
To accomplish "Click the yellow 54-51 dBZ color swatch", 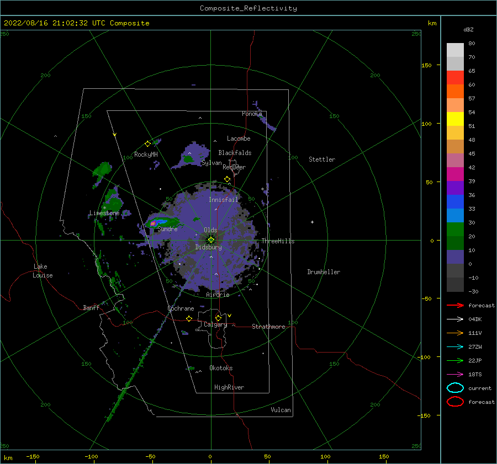I will pyautogui.click(x=455, y=119).
